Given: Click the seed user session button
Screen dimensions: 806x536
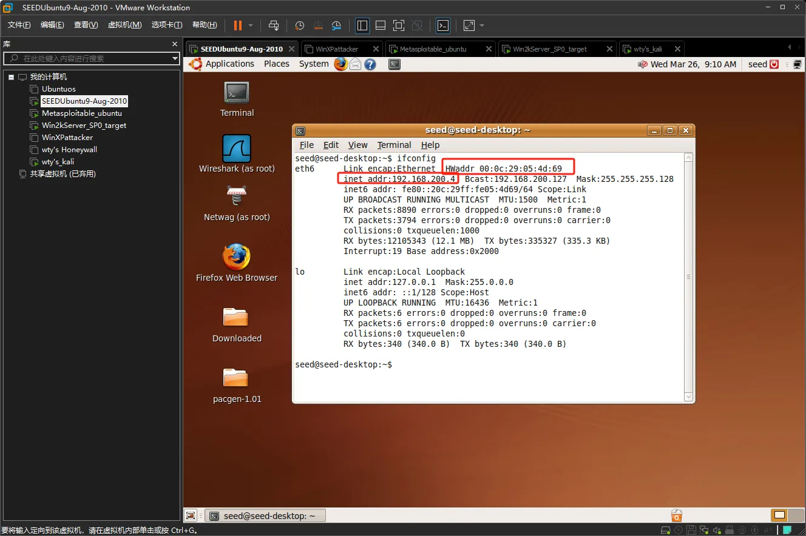Looking at the screenshot, I should (x=764, y=64).
